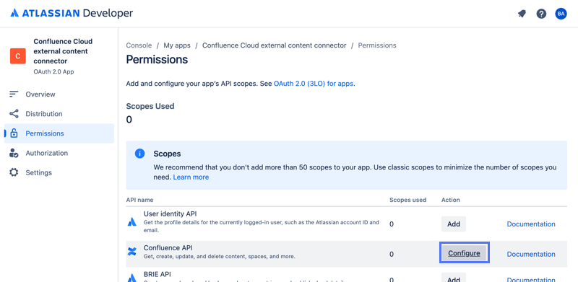578x282 pixels.
Task: Click the app name in the sidebar
Action: click(x=63, y=51)
